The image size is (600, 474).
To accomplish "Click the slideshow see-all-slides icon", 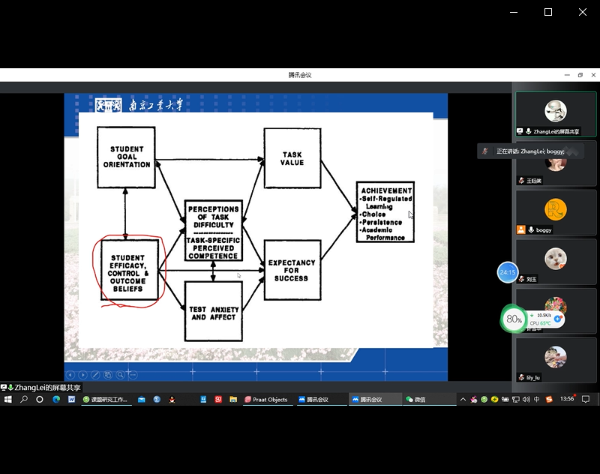I will pyautogui.click(x=108, y=374).
